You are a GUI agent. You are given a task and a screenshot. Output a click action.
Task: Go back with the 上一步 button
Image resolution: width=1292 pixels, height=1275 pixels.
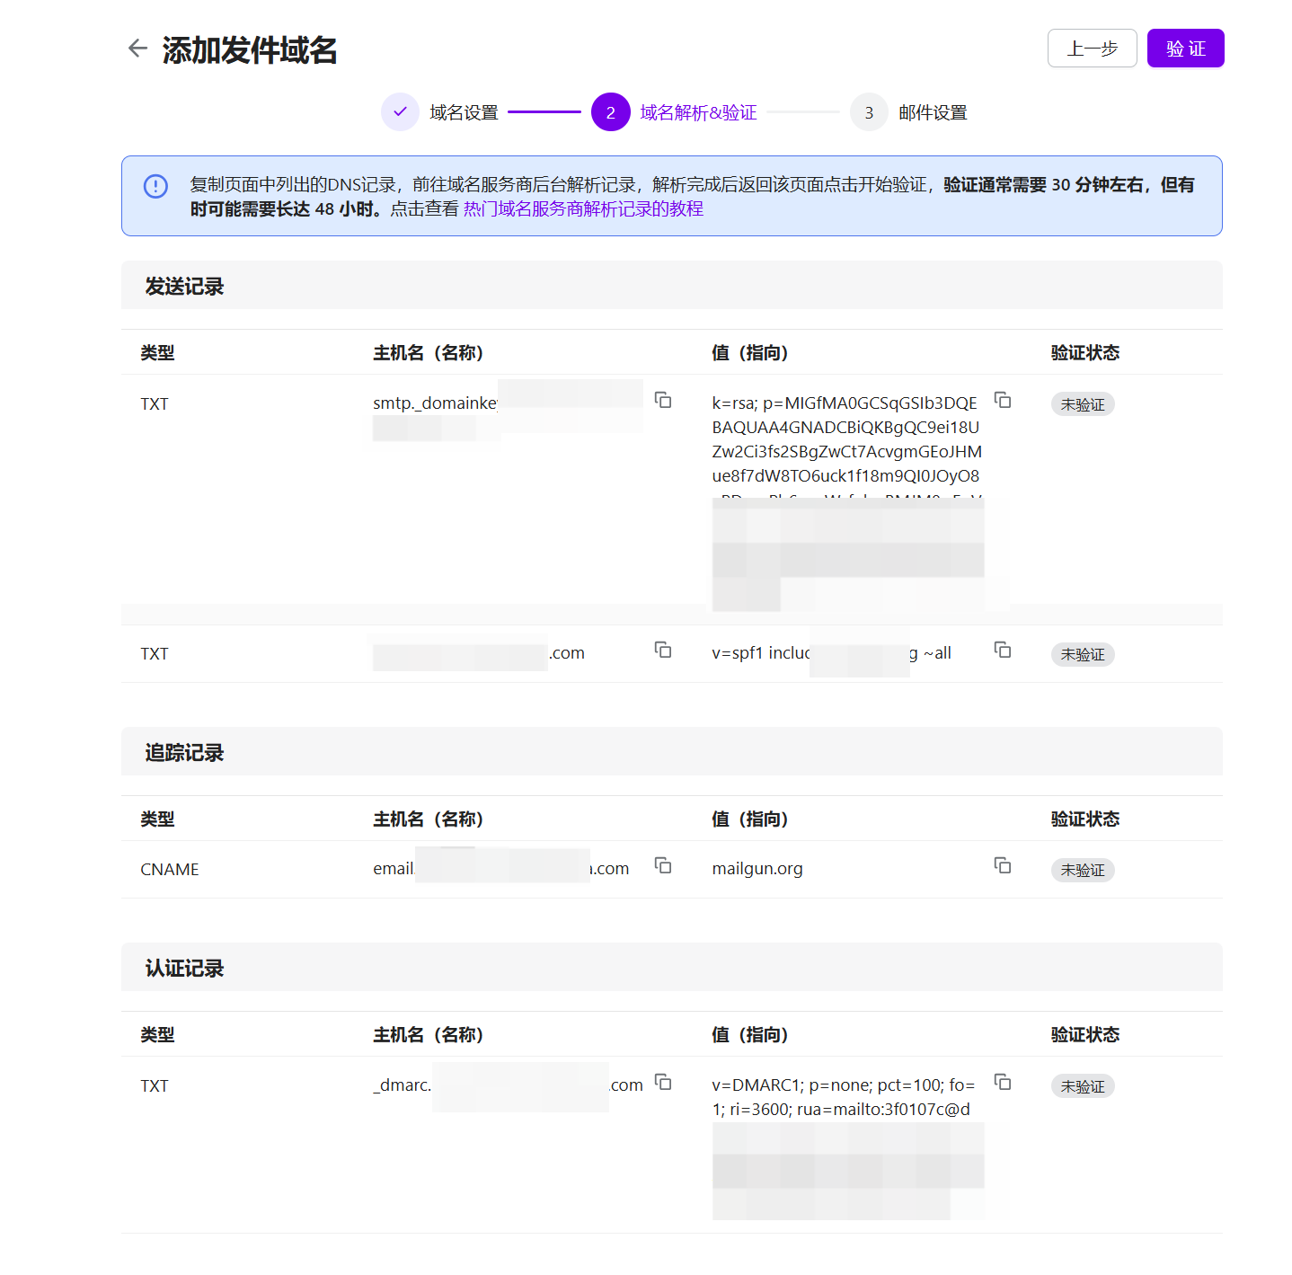click(1092, 49)
